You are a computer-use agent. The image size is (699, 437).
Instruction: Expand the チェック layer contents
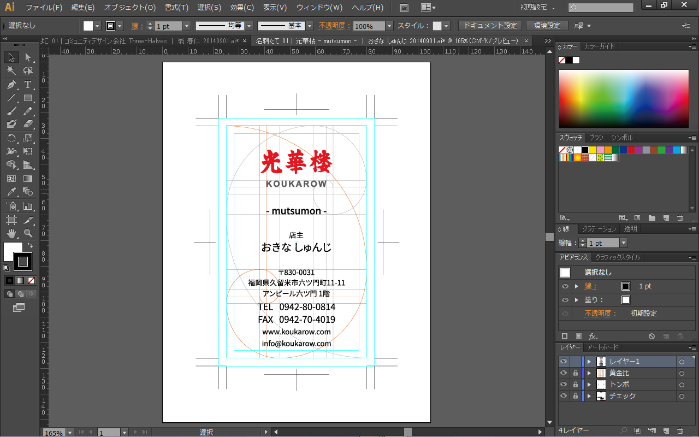589,396
